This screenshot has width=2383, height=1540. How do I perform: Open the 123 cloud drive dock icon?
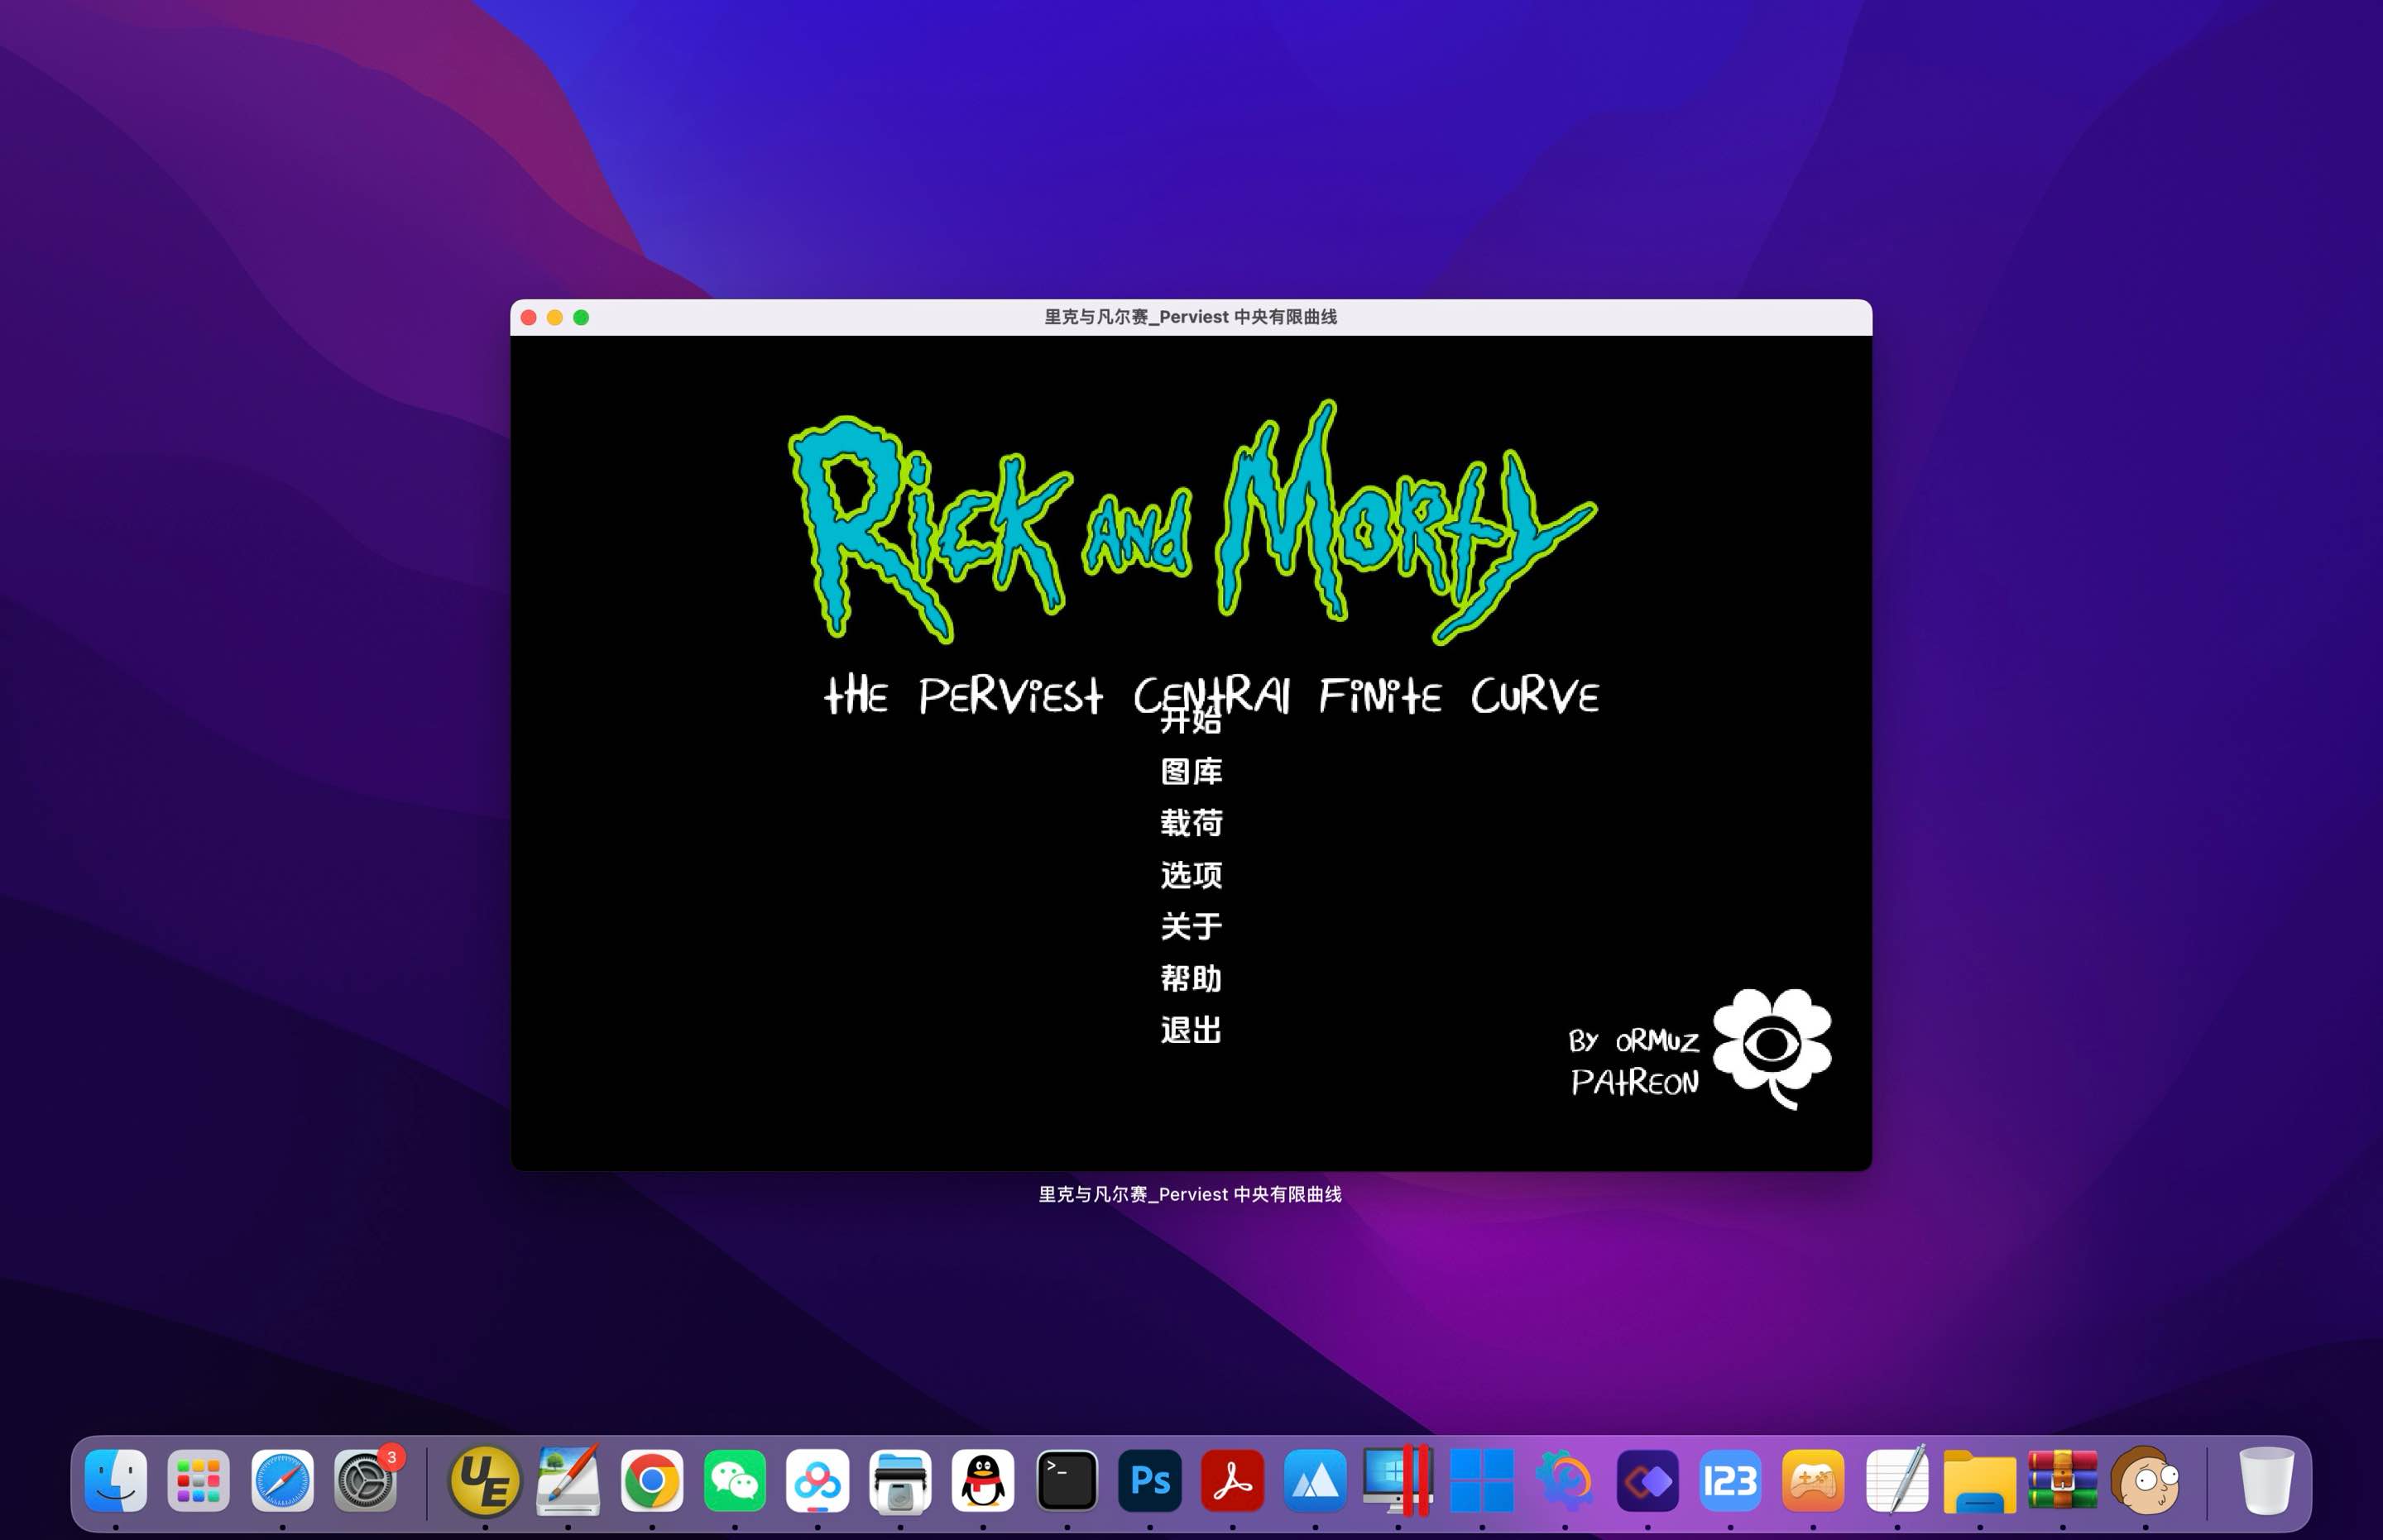click(1731, 1480)
